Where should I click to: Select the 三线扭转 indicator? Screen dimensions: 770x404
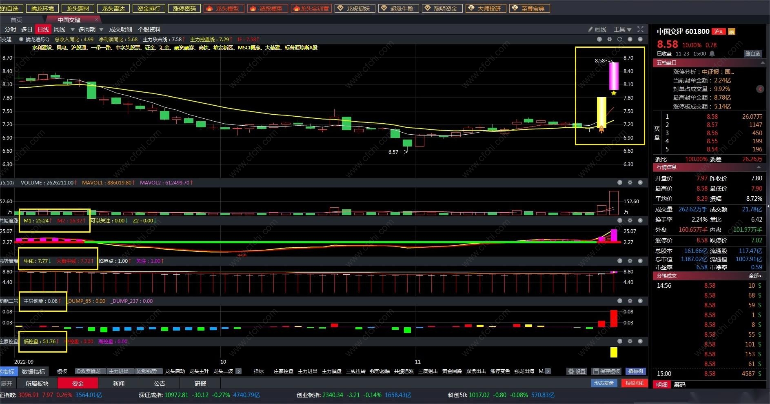356,371
